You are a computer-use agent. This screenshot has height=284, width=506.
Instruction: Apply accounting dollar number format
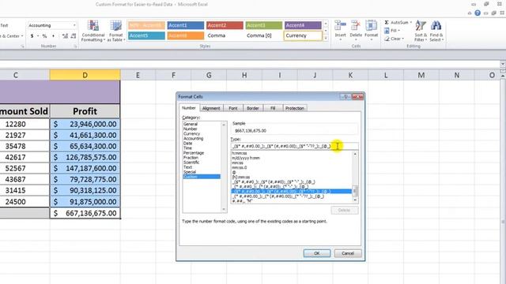coord(32,36)
